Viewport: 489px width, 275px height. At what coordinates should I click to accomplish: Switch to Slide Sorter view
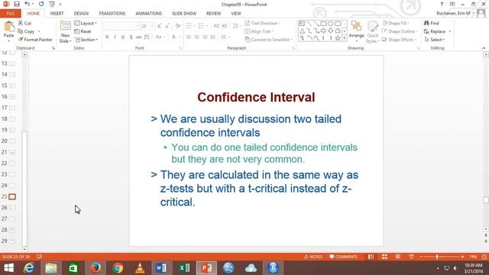(x=384, y=257)
